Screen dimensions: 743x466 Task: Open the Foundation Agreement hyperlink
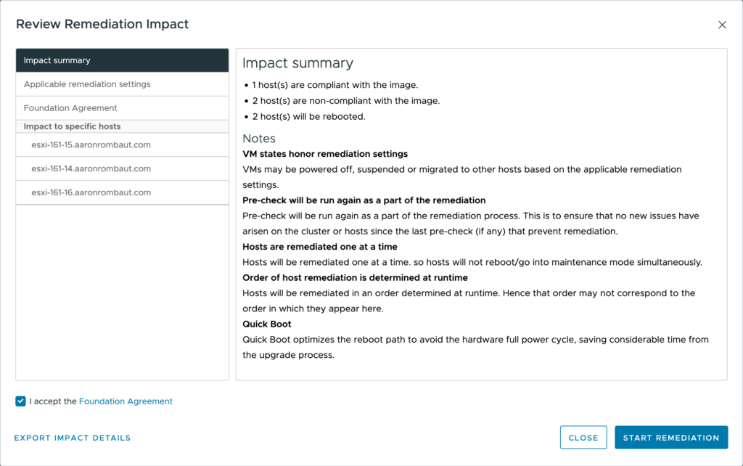[126, 401]
